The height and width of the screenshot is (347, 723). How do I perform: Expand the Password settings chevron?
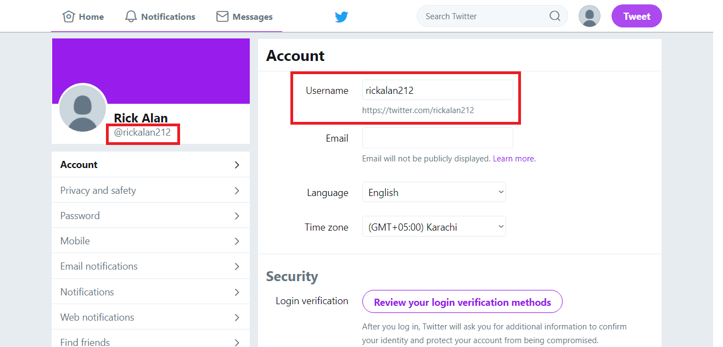[x=237, y=216]
